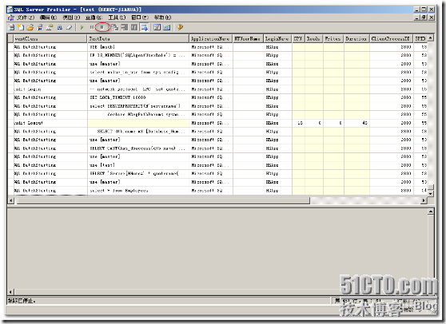Select the SELECT 'Server[@Name=' row
446x324 pixels.
217,173
